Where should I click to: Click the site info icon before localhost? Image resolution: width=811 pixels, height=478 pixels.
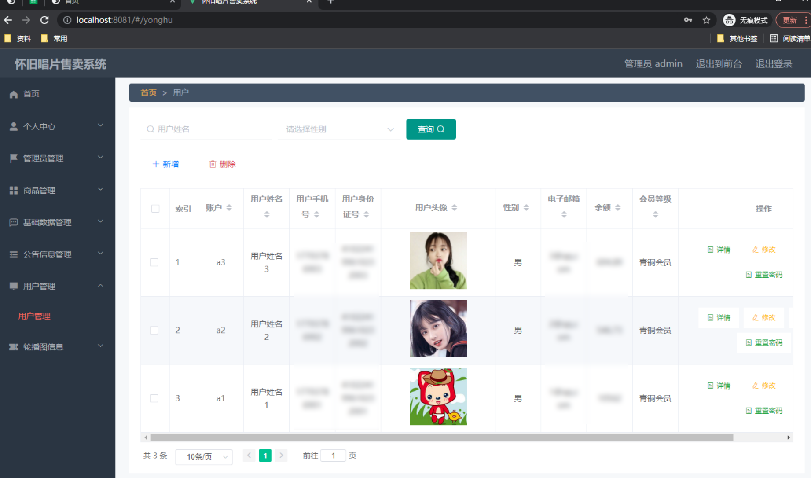pos(67,20)
